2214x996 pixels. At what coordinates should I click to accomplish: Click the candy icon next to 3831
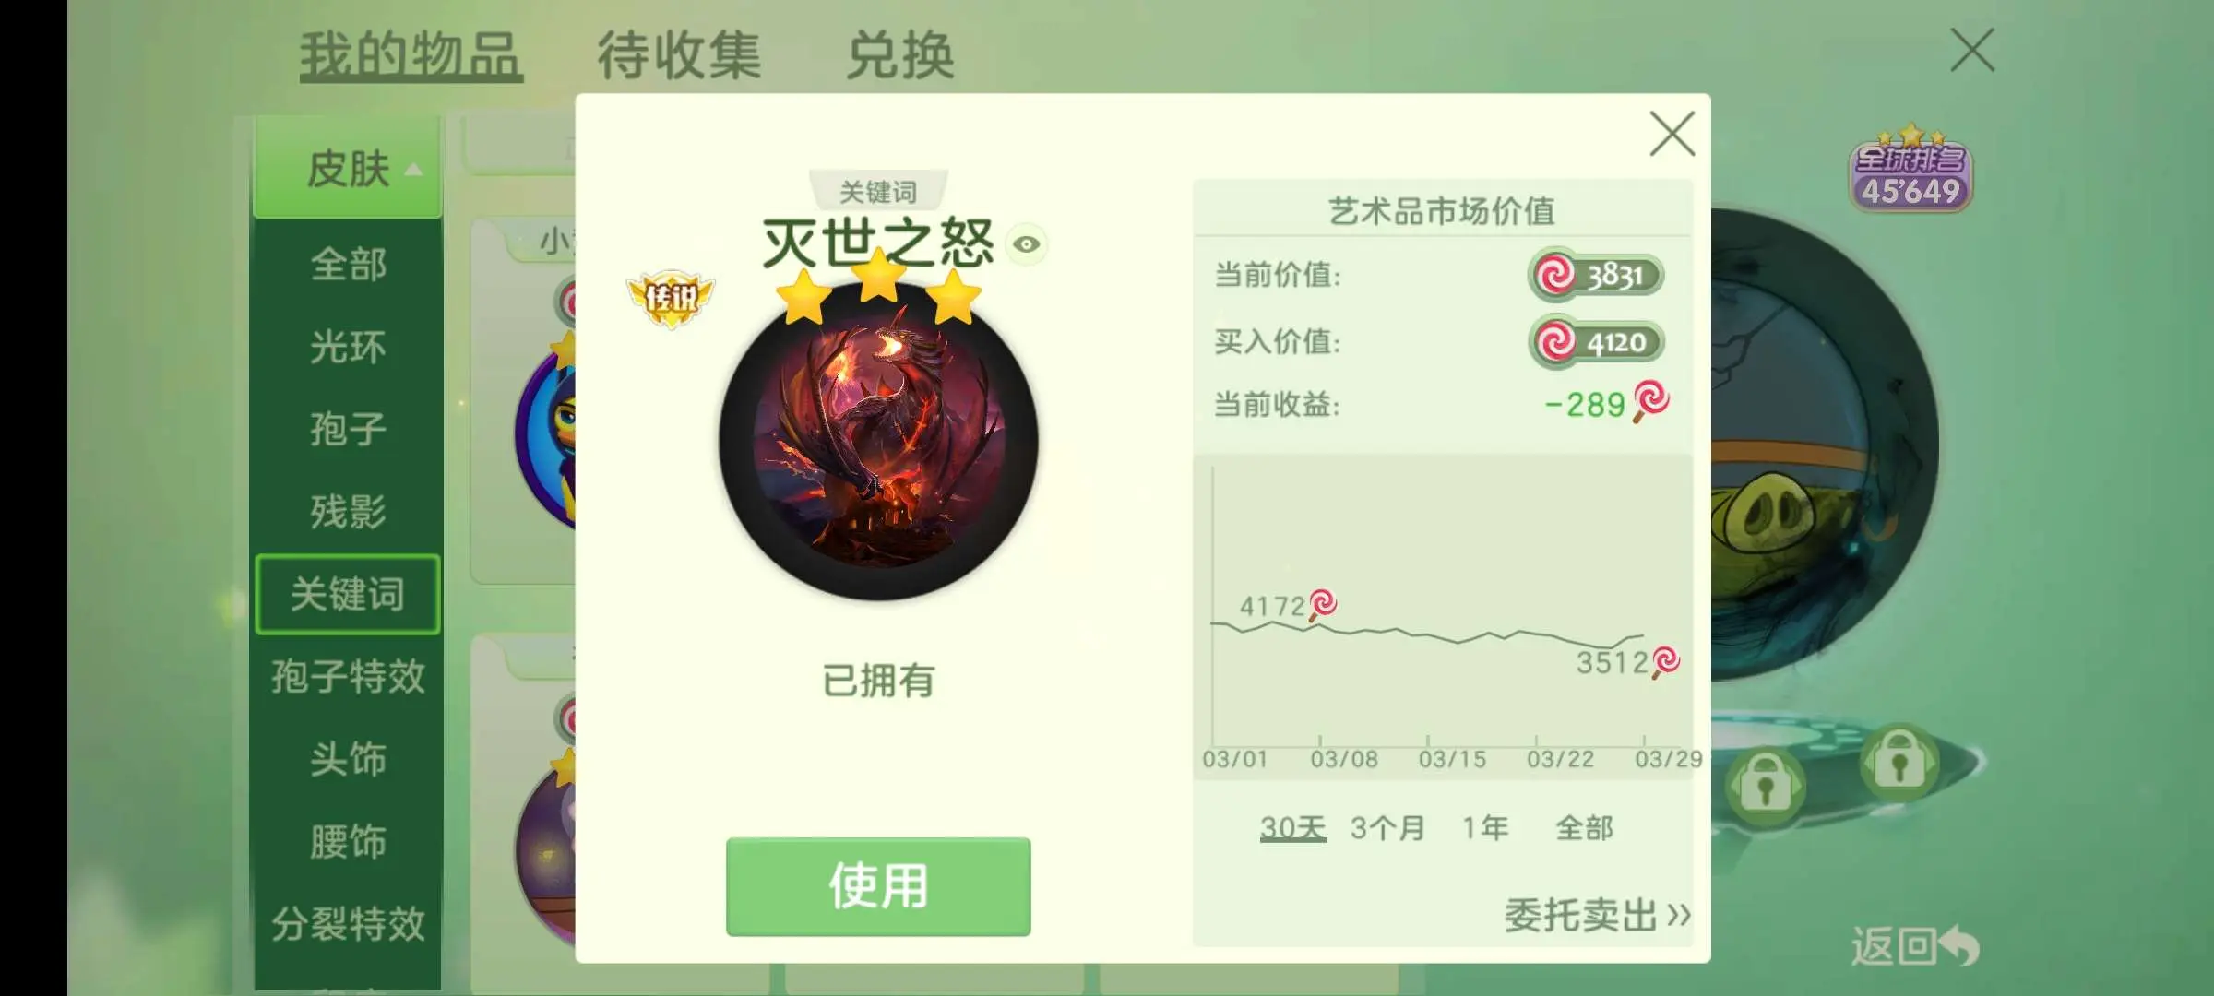click(1555, 275)
